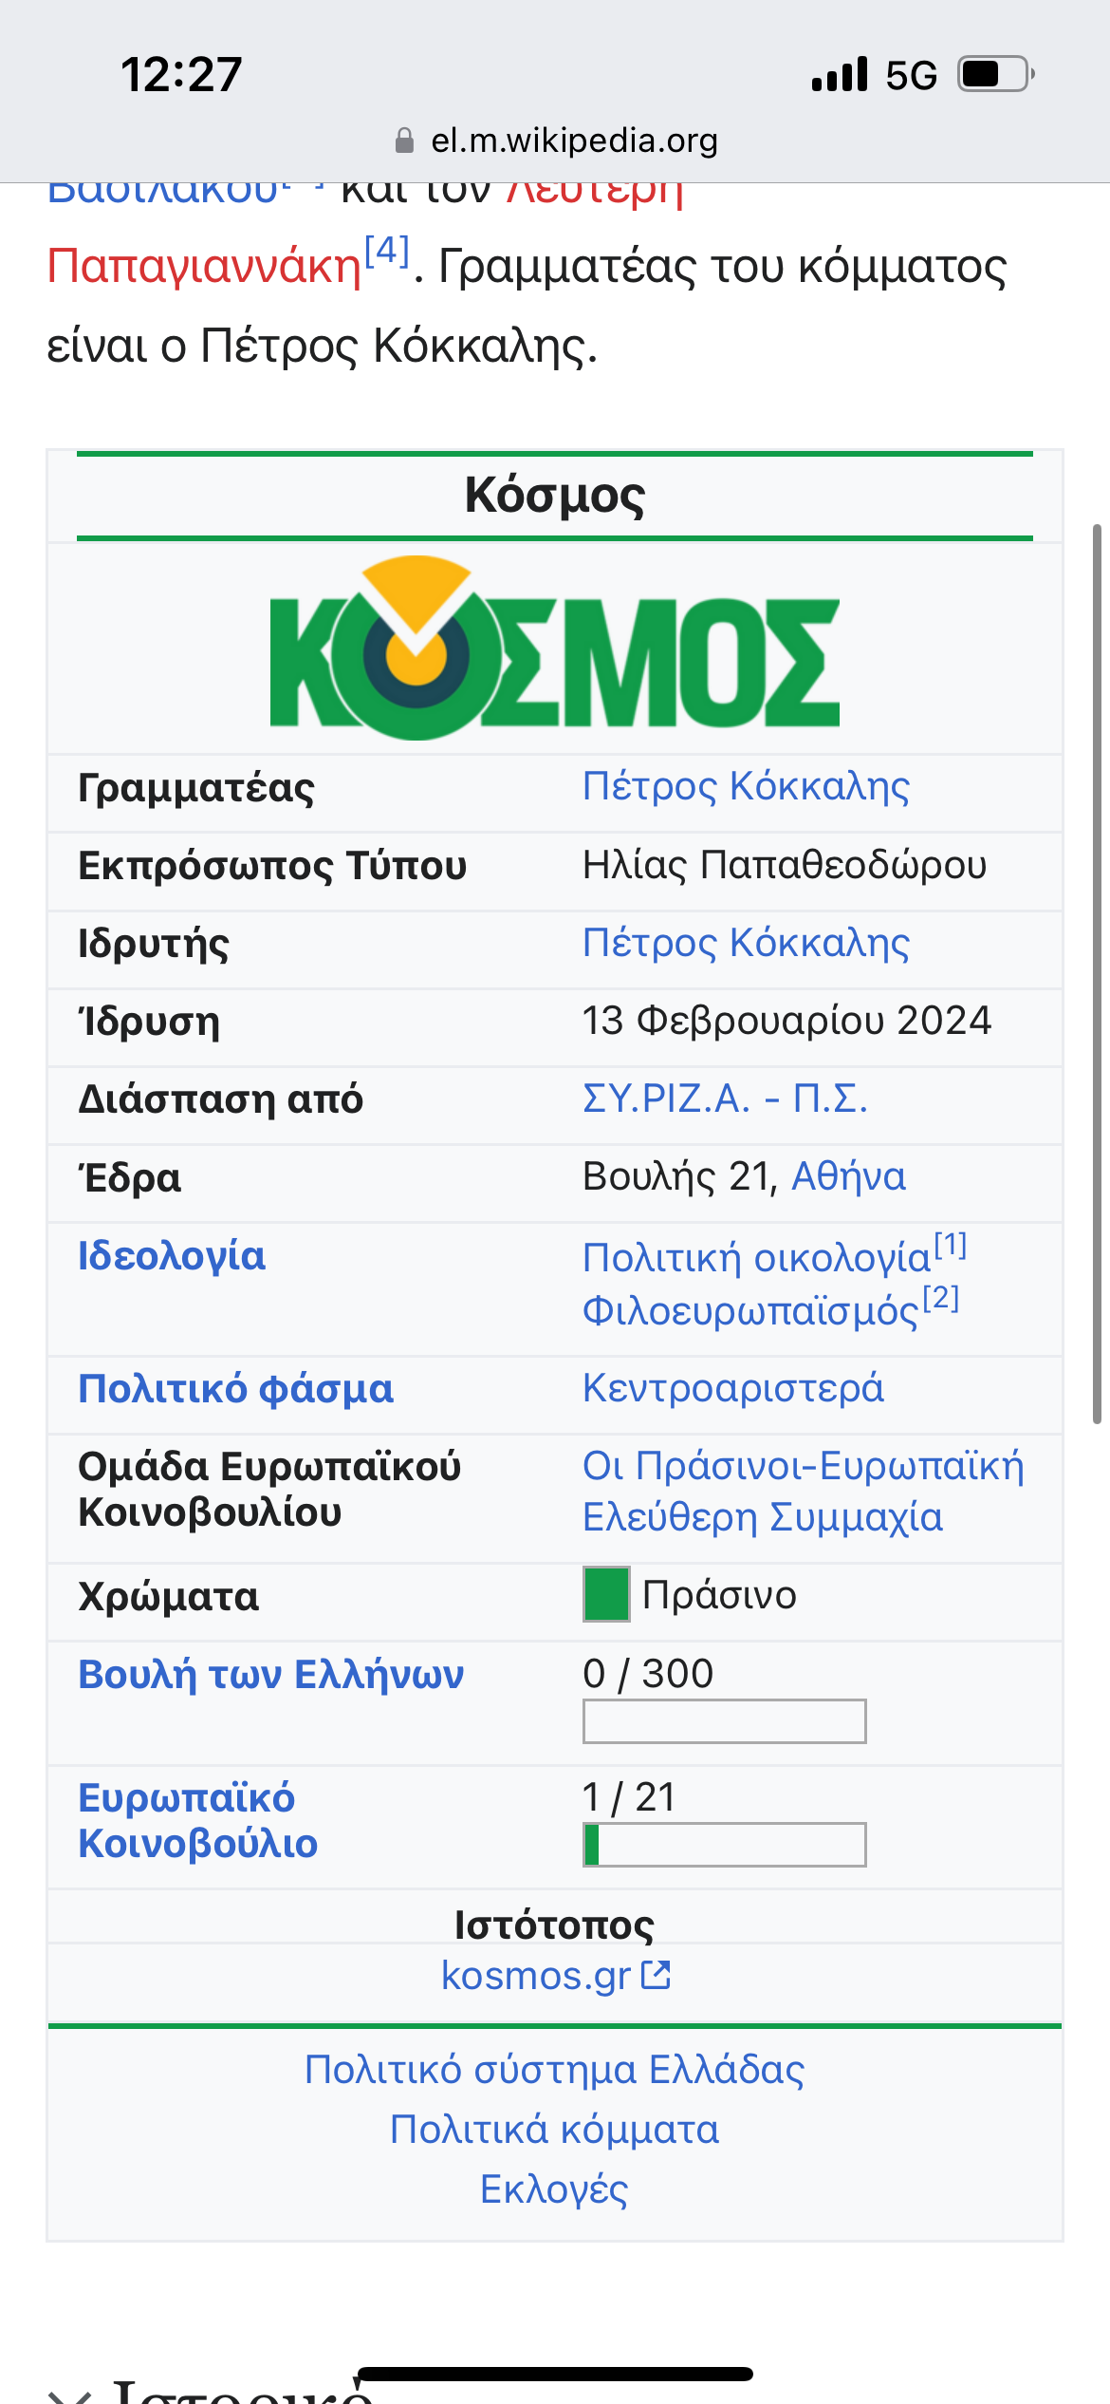Open the ΣΥ.ΡΙΖ.Α. - Π.Σ. link

(725, 1099)
